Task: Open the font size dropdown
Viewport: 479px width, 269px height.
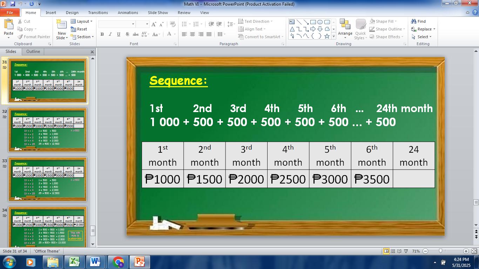Action: tap(147, 24)
